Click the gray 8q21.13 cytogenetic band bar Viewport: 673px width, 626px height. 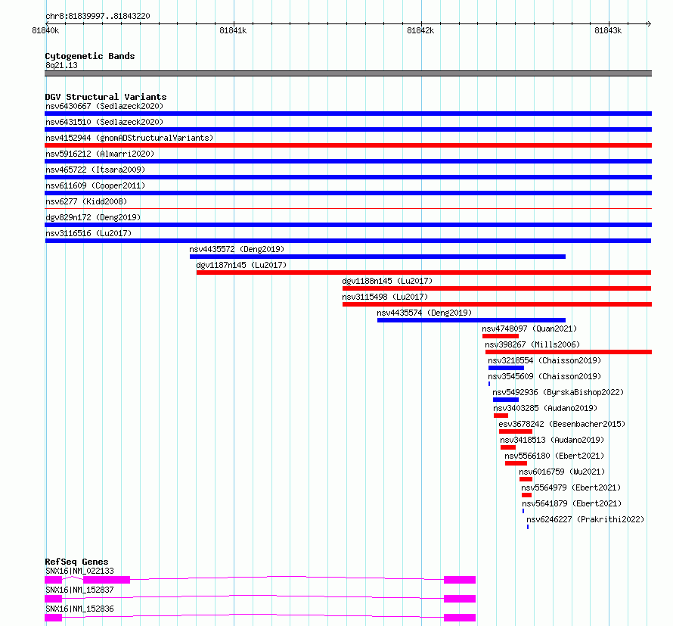tap(348, 73)
